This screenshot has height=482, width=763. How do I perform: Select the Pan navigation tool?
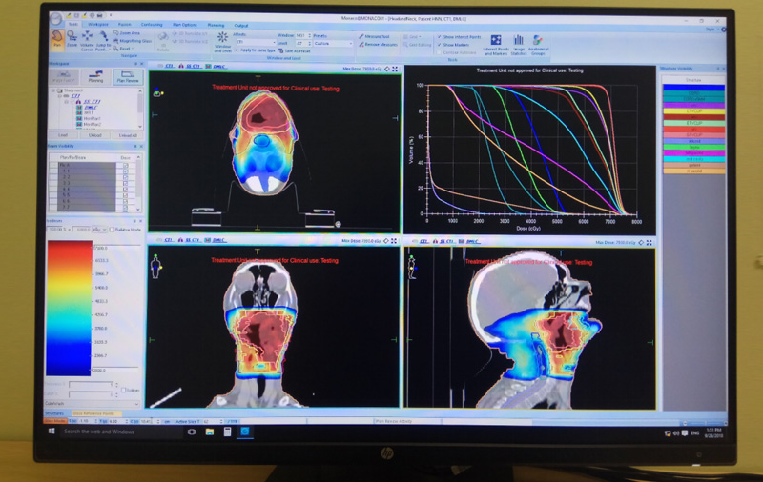tap(58, 38)
